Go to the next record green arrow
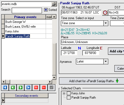The width and height of the screenshot is (124, 105). (21, 87)
